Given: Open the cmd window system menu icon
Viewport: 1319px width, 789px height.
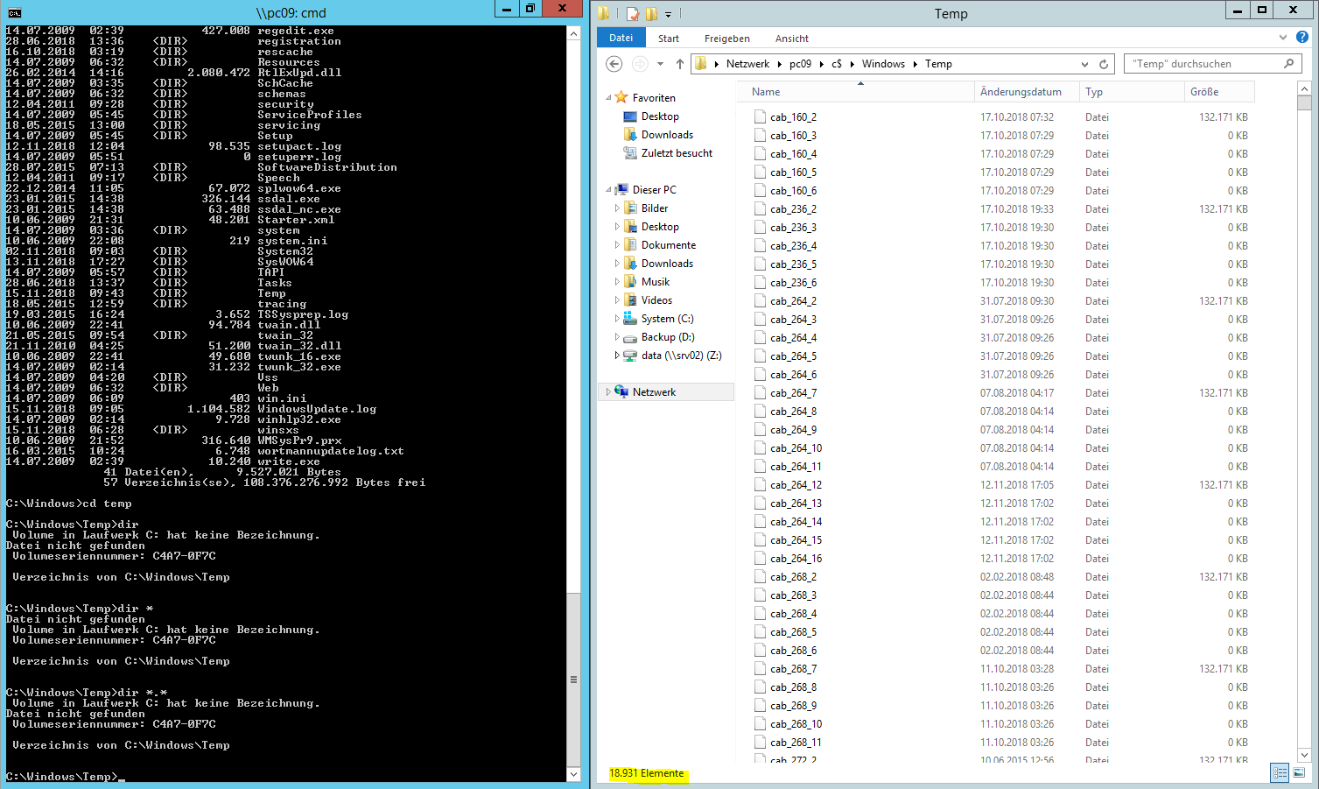Looking at the screenshot, I should click(14, 12).
